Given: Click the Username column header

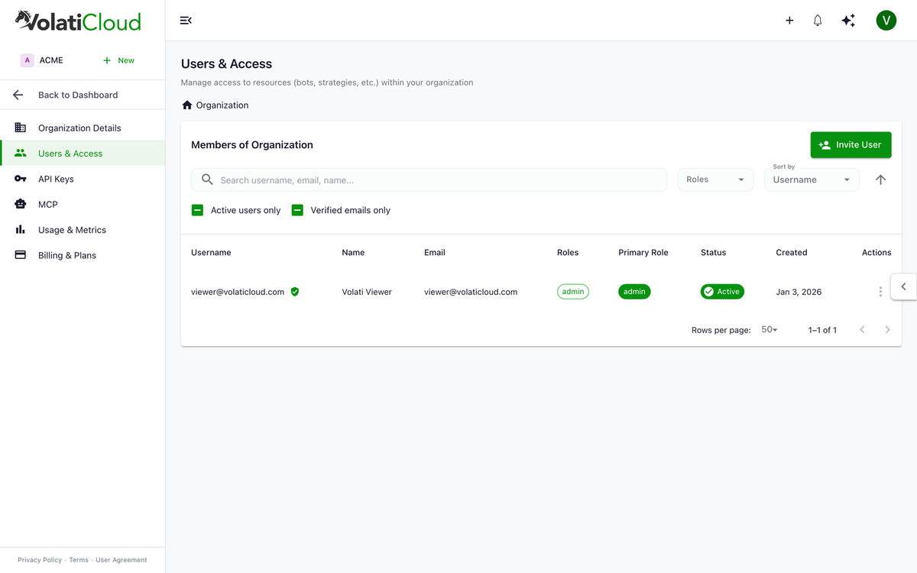Looking at the screenshot, I should coord(211,252).
